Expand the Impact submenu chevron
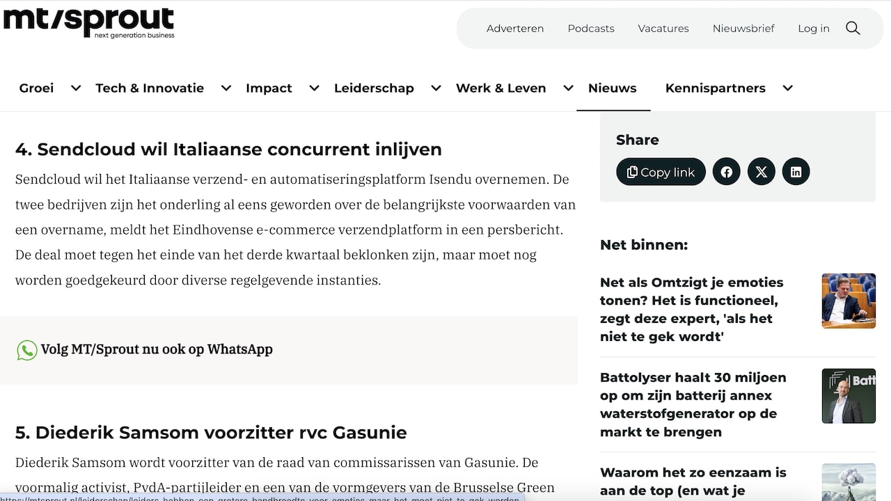This screenshot has height=501, width=891. pyautogui.click(x=315, y=88)
